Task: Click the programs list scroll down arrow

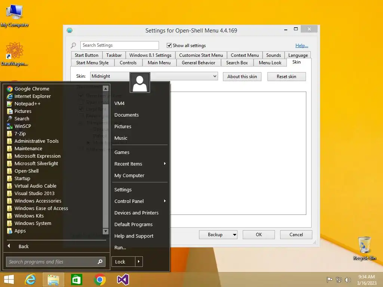Action: 105,231
